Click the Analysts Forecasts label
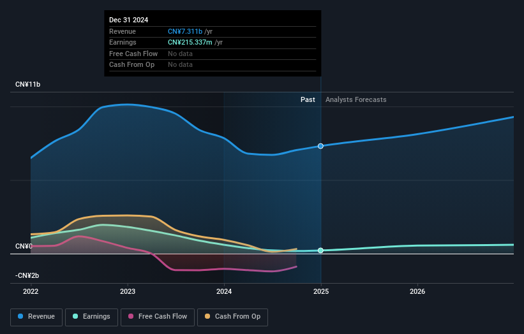524x334 pixels. coord(356,99)
